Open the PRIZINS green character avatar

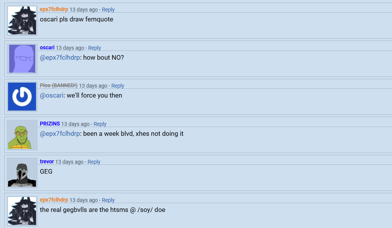[22, 135]
